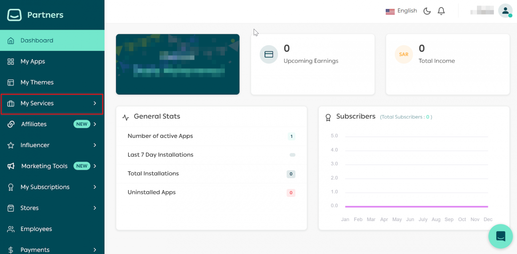The image size is (517, 254).
Task: Open the English language selector
Action: click(401, 11)
